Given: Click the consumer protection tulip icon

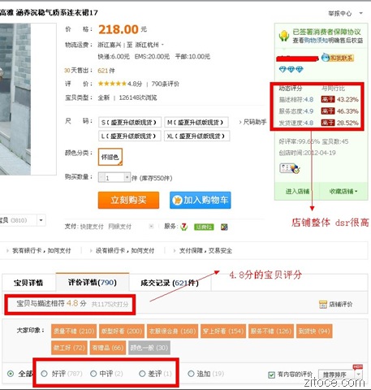Looking at the screenshot, I should coord(284,36).
